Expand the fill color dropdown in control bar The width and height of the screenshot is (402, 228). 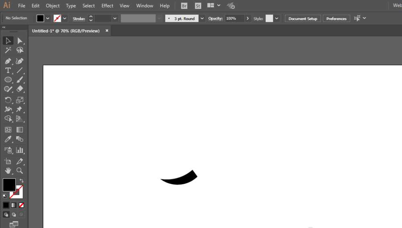[x=48, y=18]
